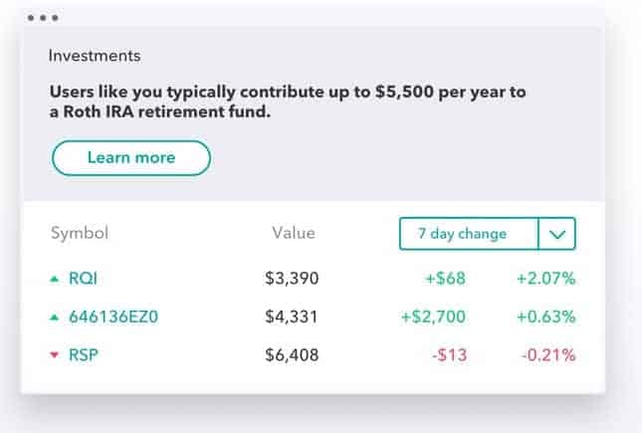This screenshot has width=642, height=433.
Task: Select the $6,408 value for RSP
Action: 292,354
